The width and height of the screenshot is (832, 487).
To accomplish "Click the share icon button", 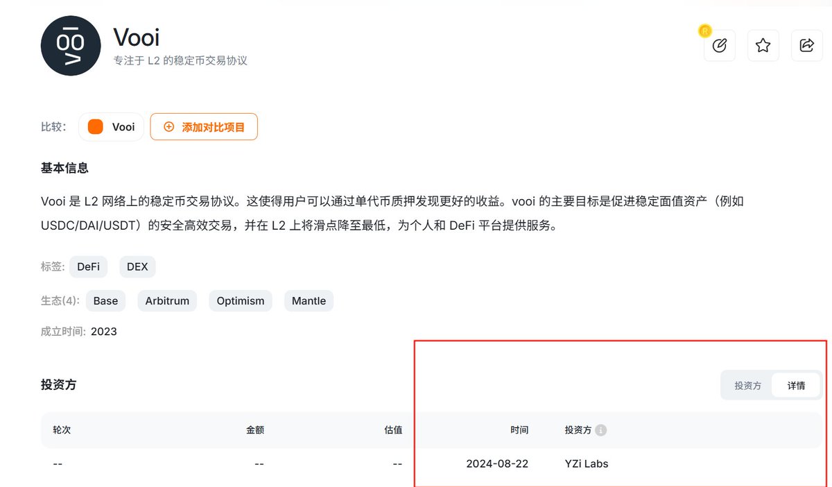I will pos(807,46).
